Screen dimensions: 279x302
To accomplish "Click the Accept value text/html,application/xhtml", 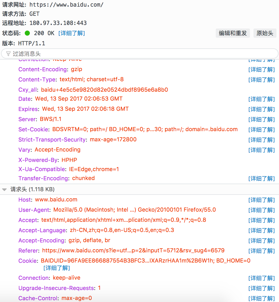I will click(x=124, y=220).
